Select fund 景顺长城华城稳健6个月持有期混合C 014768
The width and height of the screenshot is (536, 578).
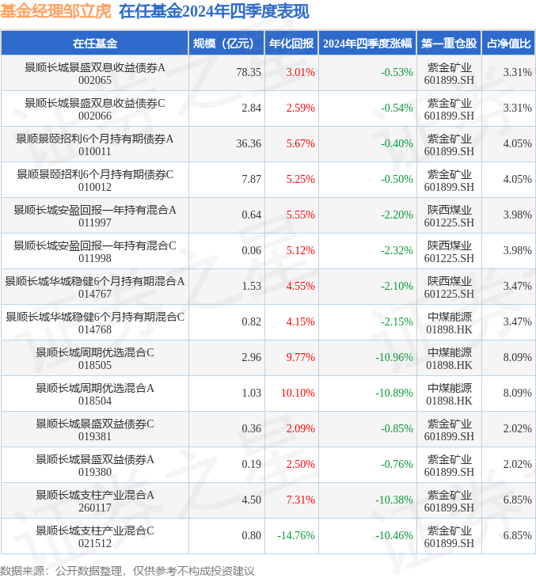pyautogui.click(x=95, y=323)
